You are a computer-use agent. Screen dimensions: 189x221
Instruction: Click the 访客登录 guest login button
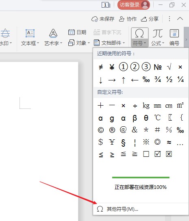pos(133,5)
